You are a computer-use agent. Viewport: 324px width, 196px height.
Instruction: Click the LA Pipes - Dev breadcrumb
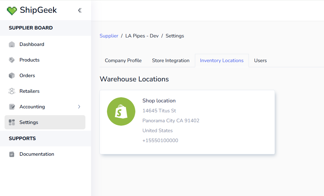coord(142,36)
